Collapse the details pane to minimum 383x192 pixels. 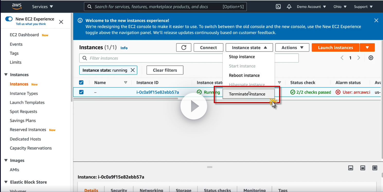(351, 168)
